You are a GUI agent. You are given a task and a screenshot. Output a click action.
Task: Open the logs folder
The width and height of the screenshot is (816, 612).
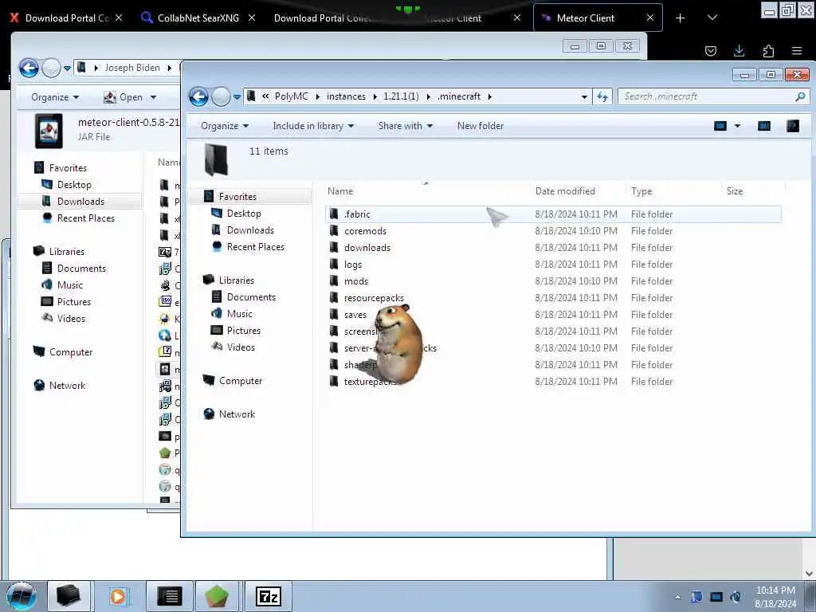(x=352, y=265)
